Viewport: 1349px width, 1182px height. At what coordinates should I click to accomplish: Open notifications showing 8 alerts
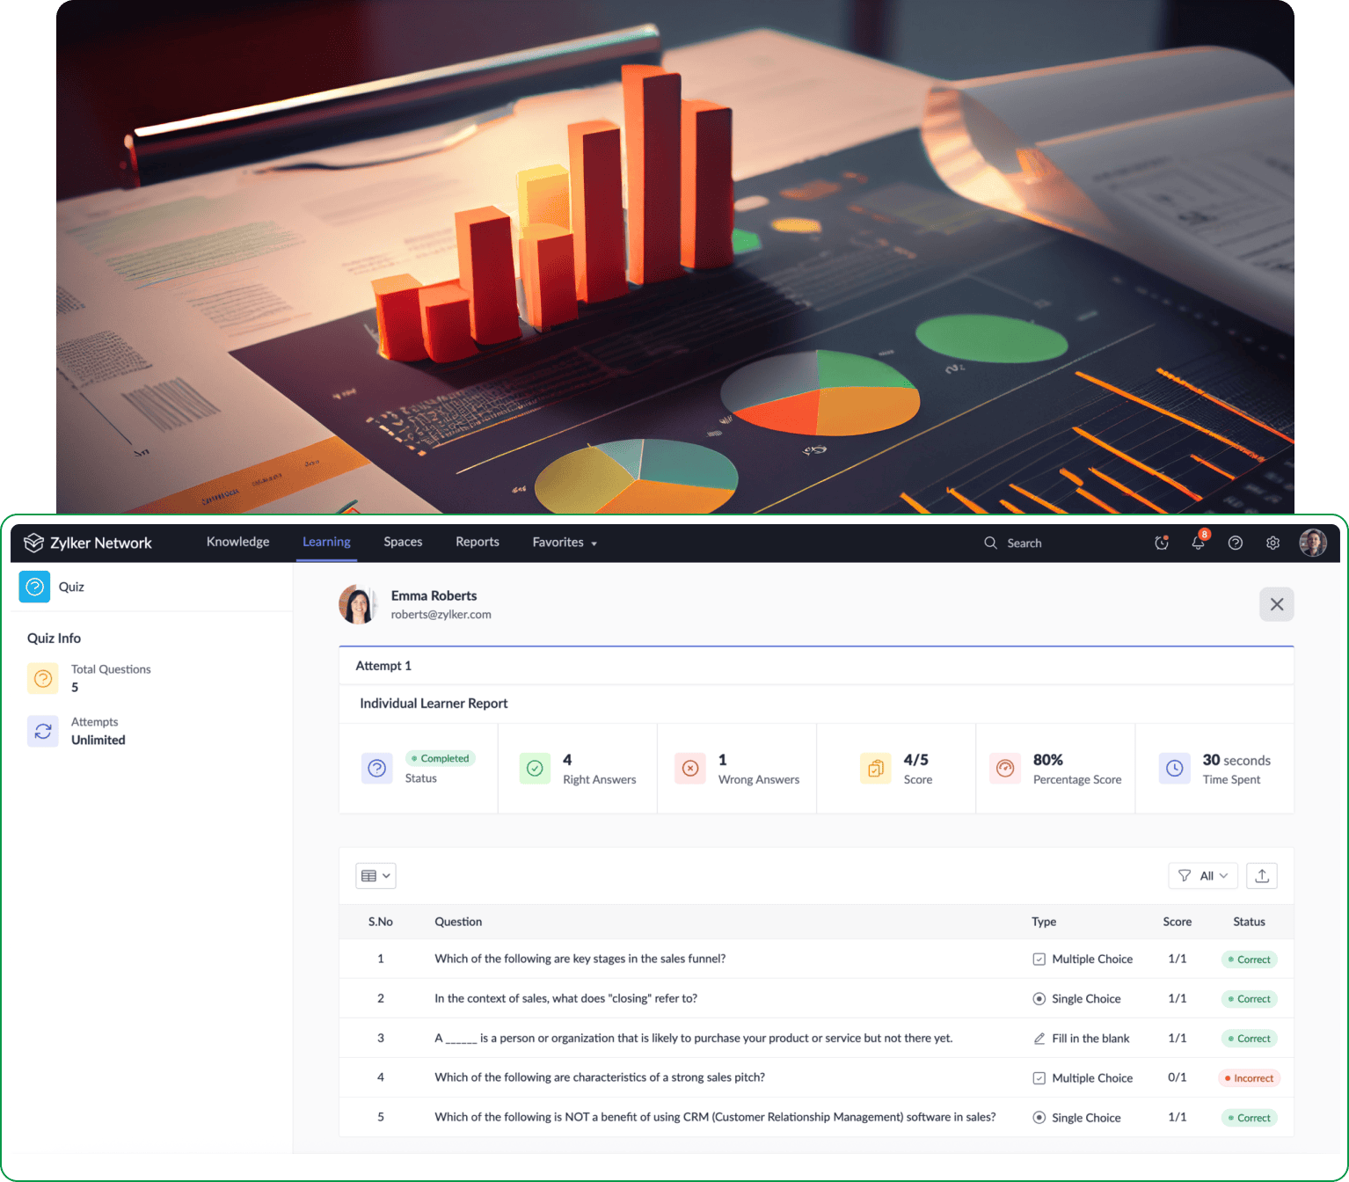1198,543
